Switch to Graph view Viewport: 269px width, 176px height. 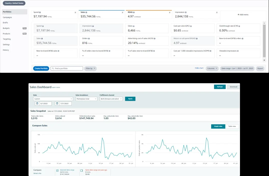[218, 126]
